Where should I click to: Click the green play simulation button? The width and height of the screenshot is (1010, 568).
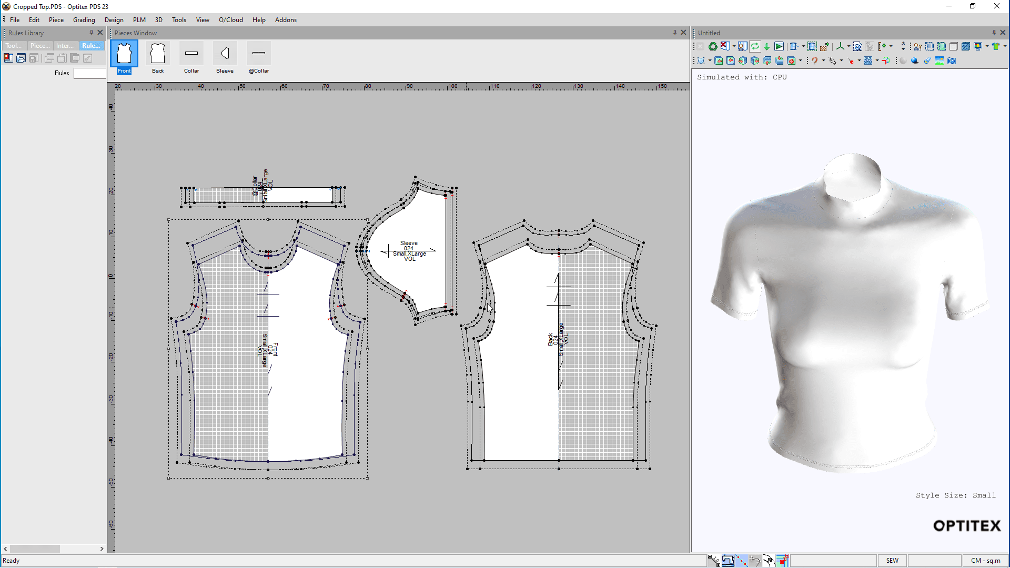779,46
